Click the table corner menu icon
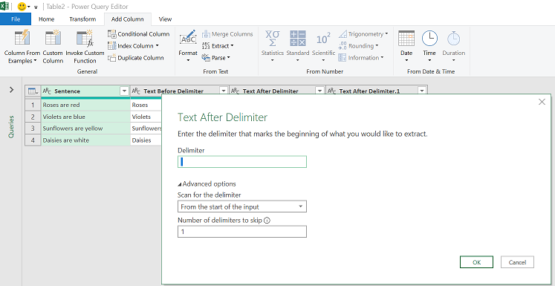 coord(33,91)
